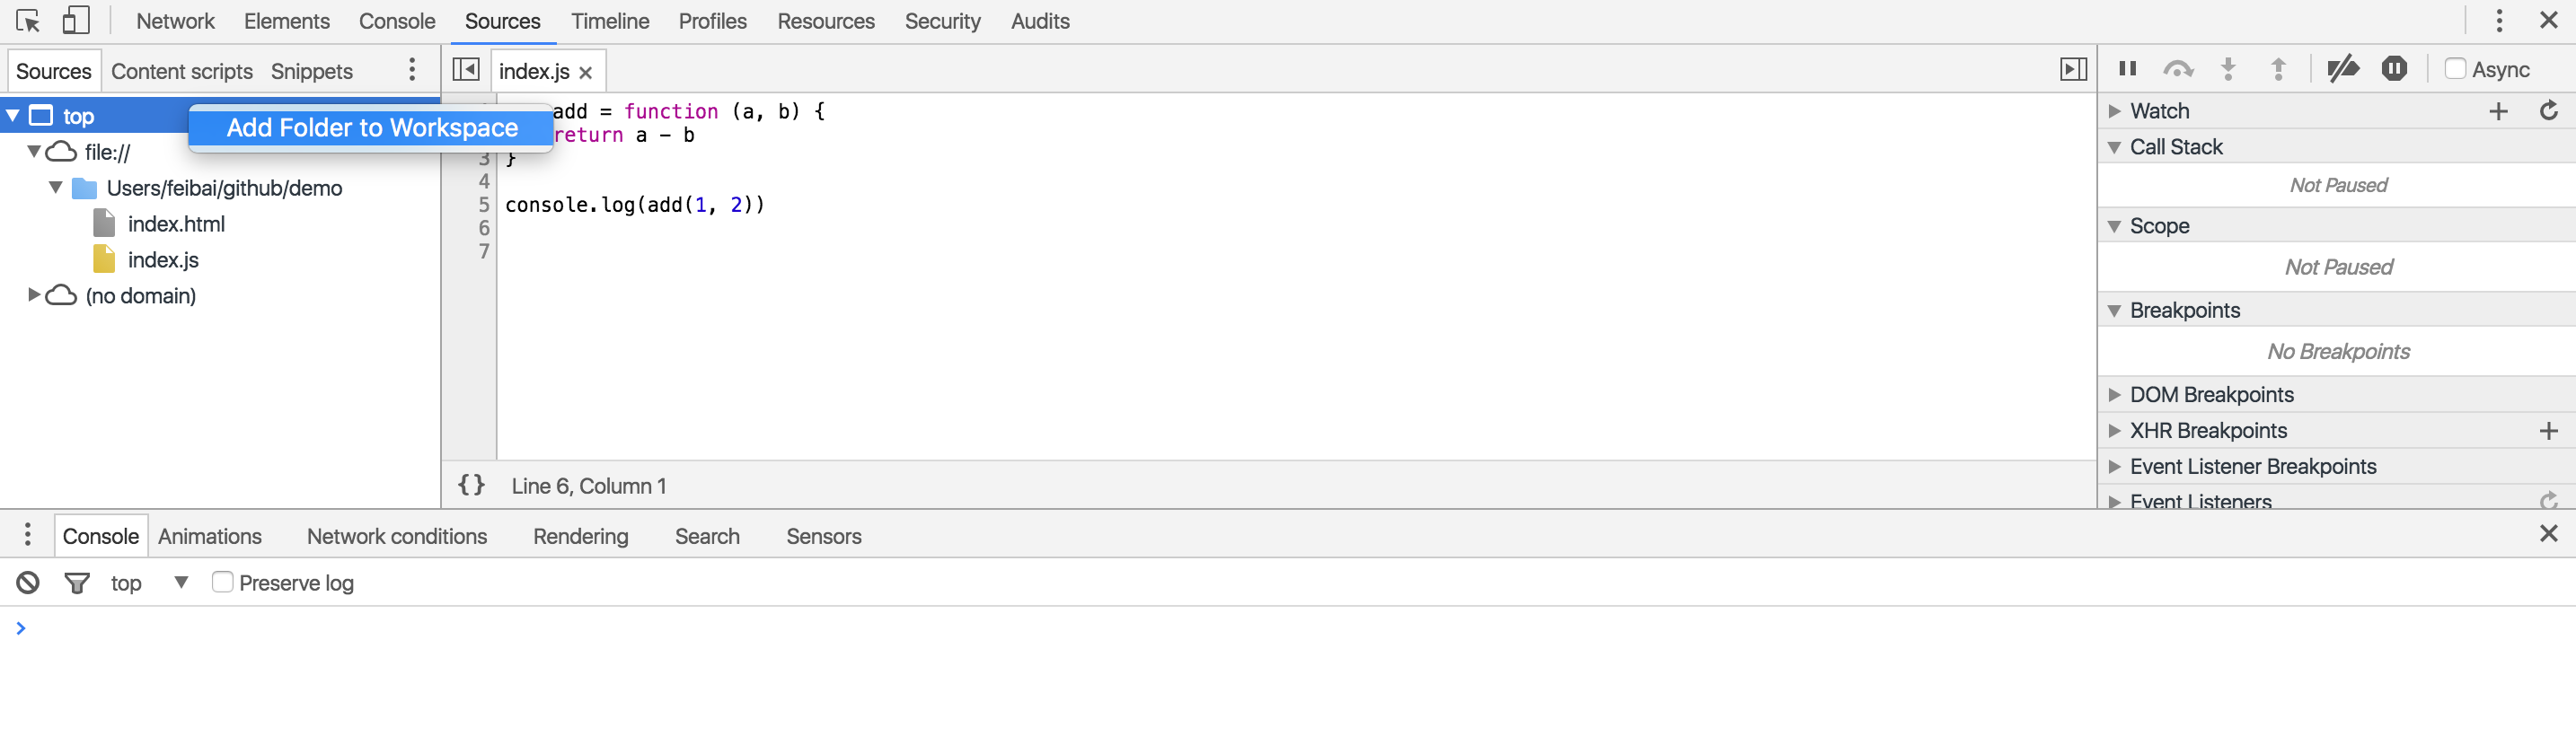Open the console execution context dropdown
Image resolution: width=2576 pixels, height=754 pixels.
point(181,582)
